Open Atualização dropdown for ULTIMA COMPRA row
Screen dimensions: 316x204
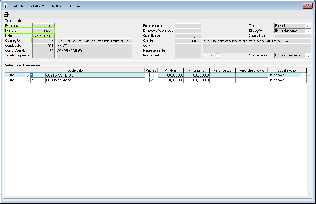(304, 80)
